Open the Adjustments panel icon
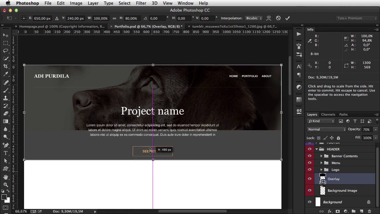This screenshot has width=380, height=214. 299,87
